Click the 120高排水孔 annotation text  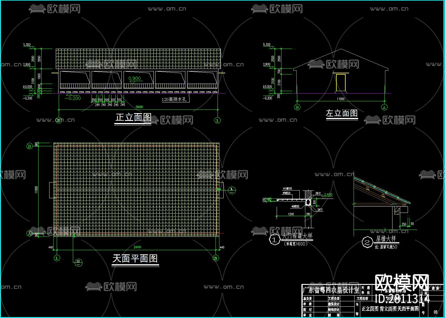[x=174, y=99]
